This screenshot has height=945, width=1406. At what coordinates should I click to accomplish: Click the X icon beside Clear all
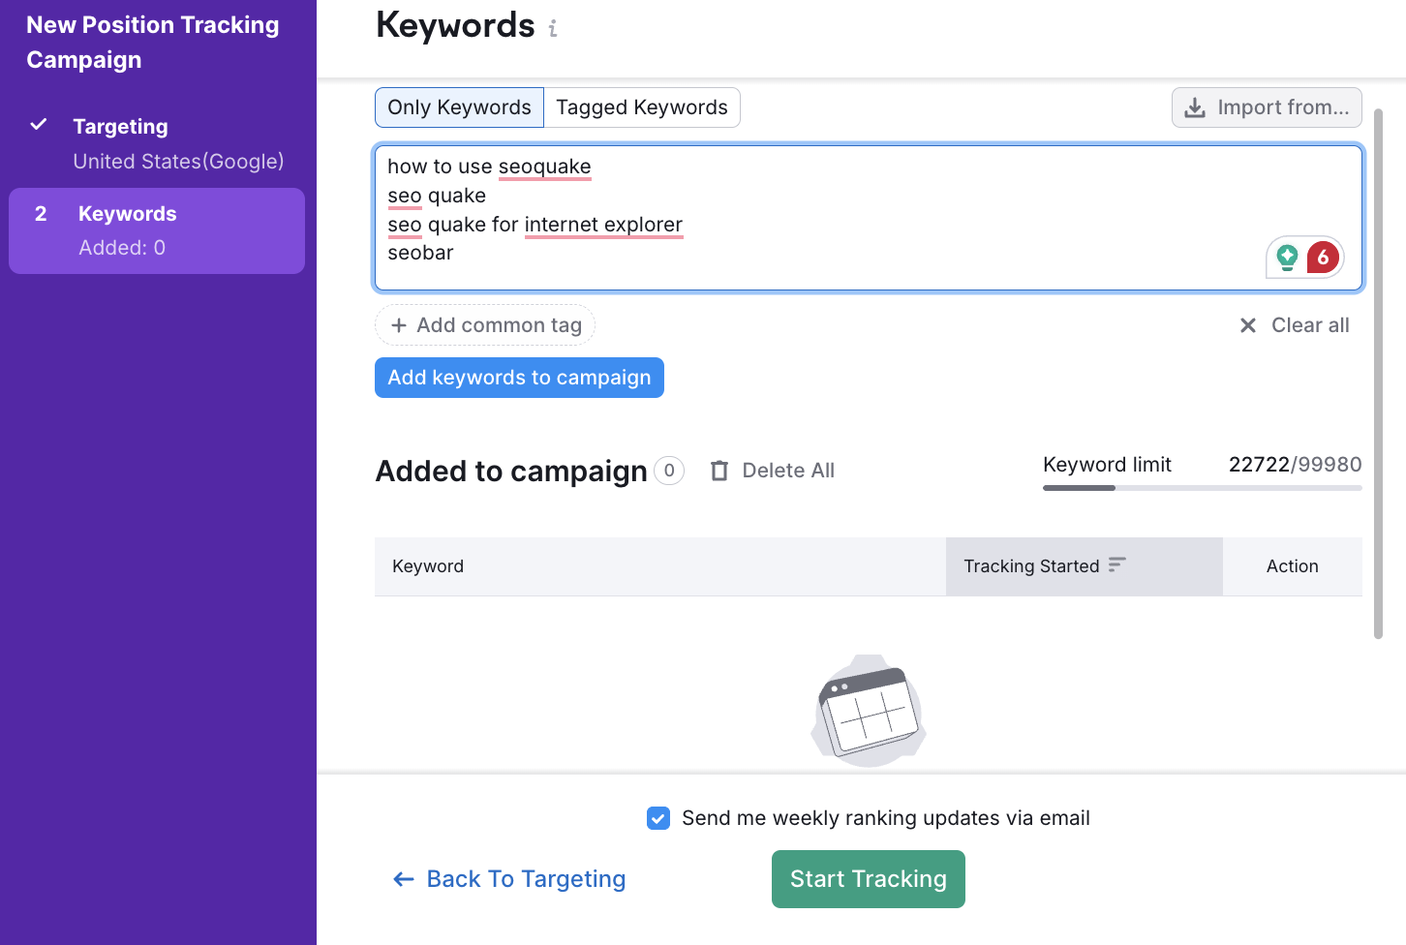point(1248,325)
